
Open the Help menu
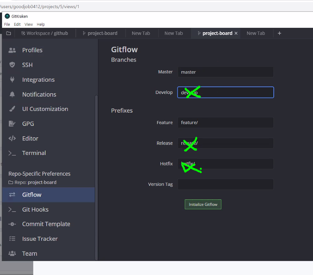pos(41,24)
